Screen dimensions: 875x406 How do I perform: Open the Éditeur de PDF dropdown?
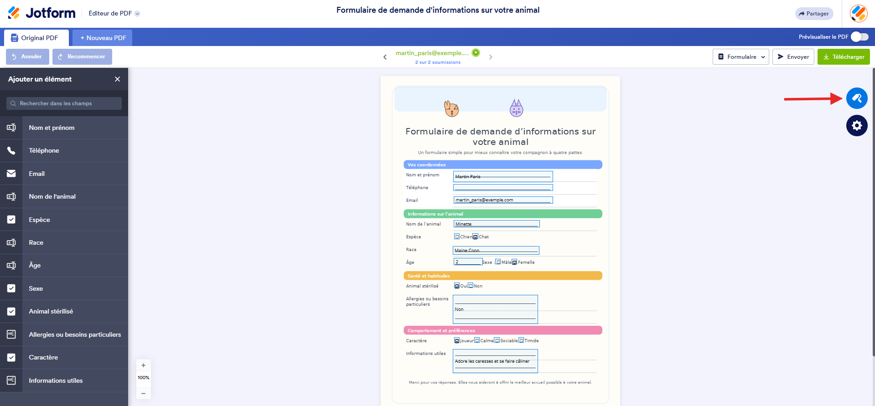click(x=114, y=13)
